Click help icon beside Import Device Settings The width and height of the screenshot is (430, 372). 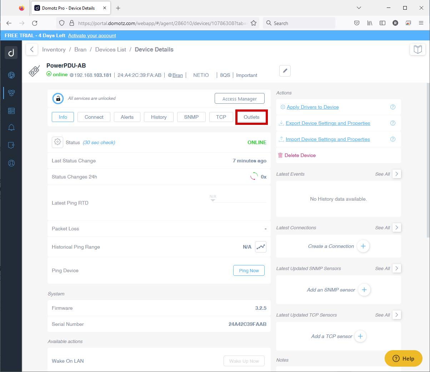393,139
